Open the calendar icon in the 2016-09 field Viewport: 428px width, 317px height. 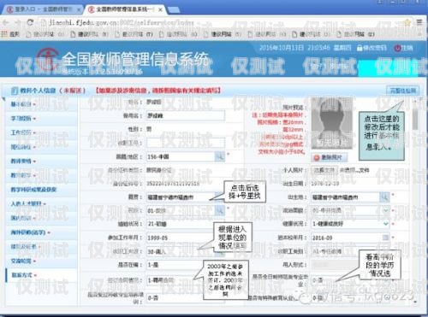[385, 238]
